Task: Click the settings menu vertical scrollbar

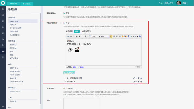Action: tap(40, 58)
